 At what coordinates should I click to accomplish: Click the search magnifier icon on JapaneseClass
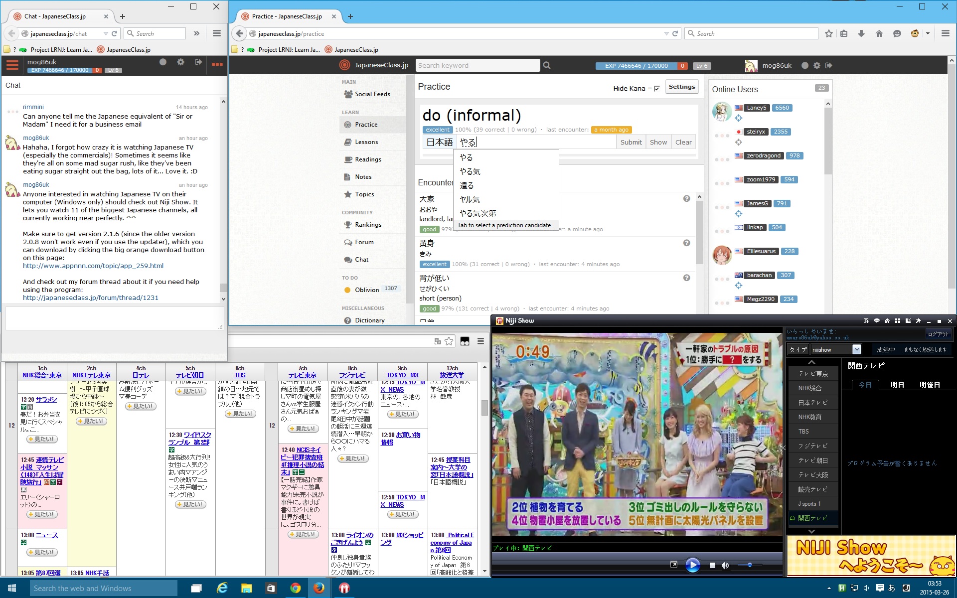pos(547,65)
